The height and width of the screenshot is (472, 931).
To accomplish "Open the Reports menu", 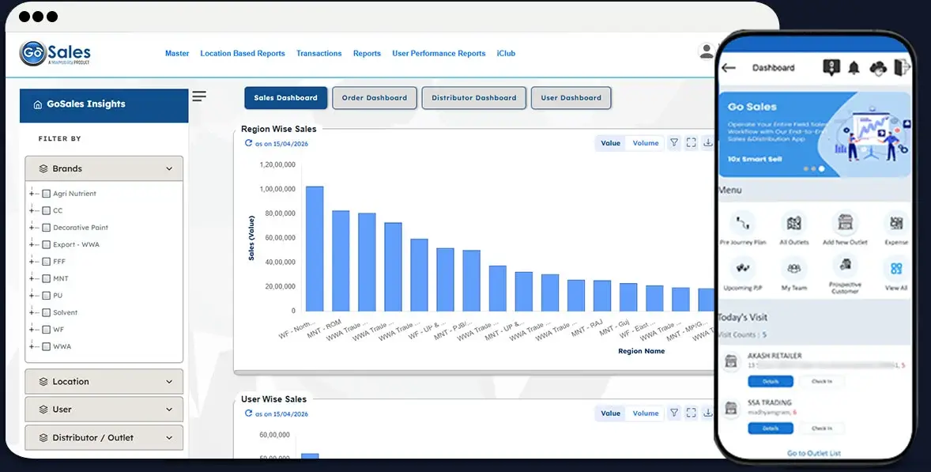I will 367,54.
